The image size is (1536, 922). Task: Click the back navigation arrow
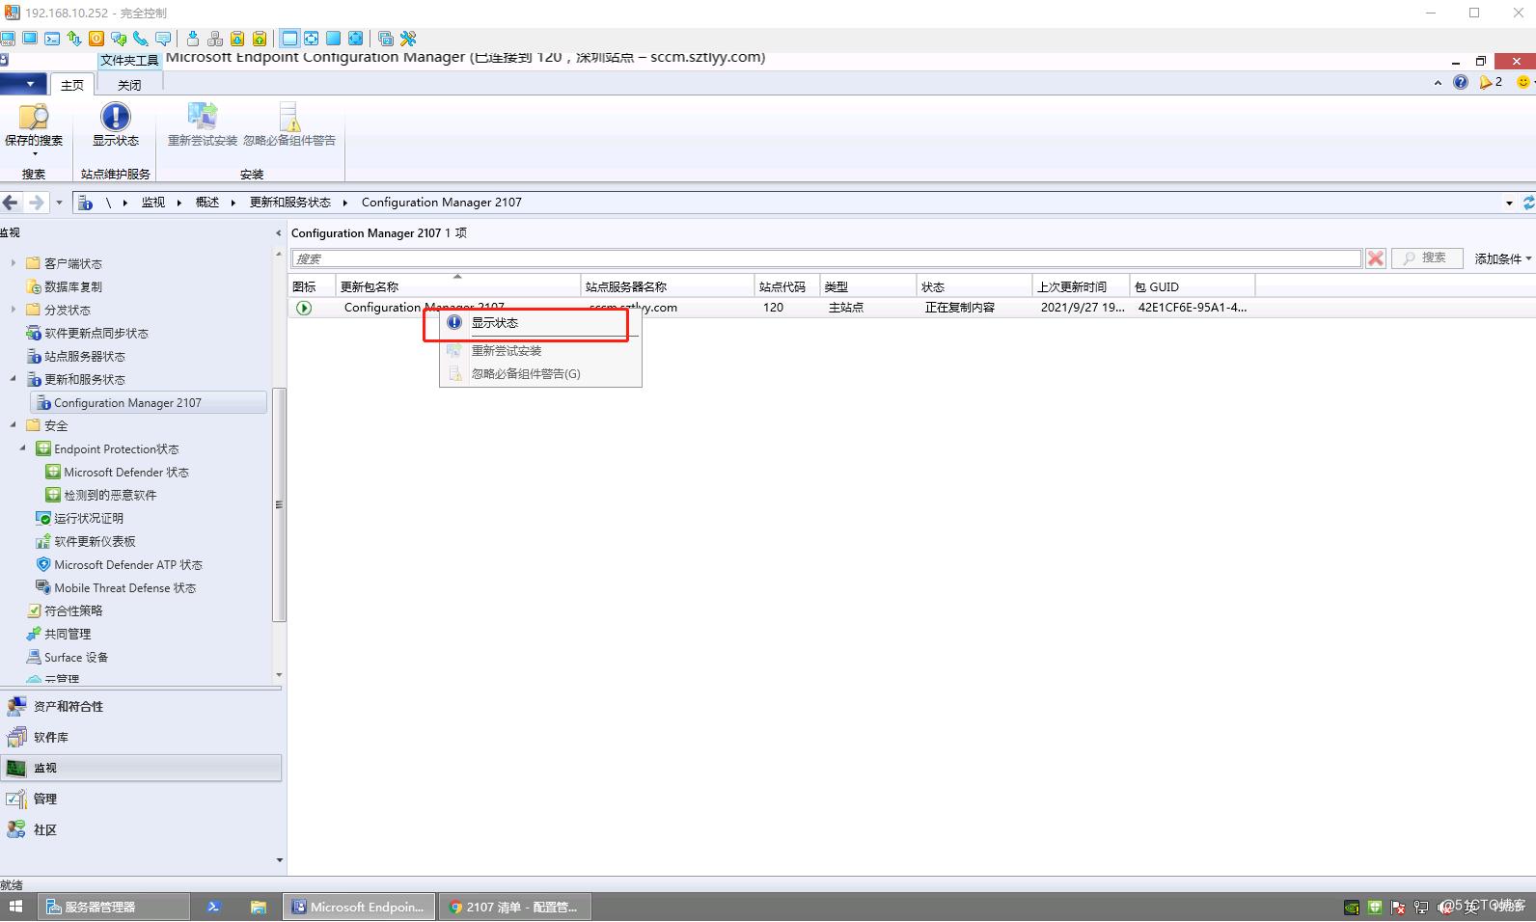(x=11, y=203)
